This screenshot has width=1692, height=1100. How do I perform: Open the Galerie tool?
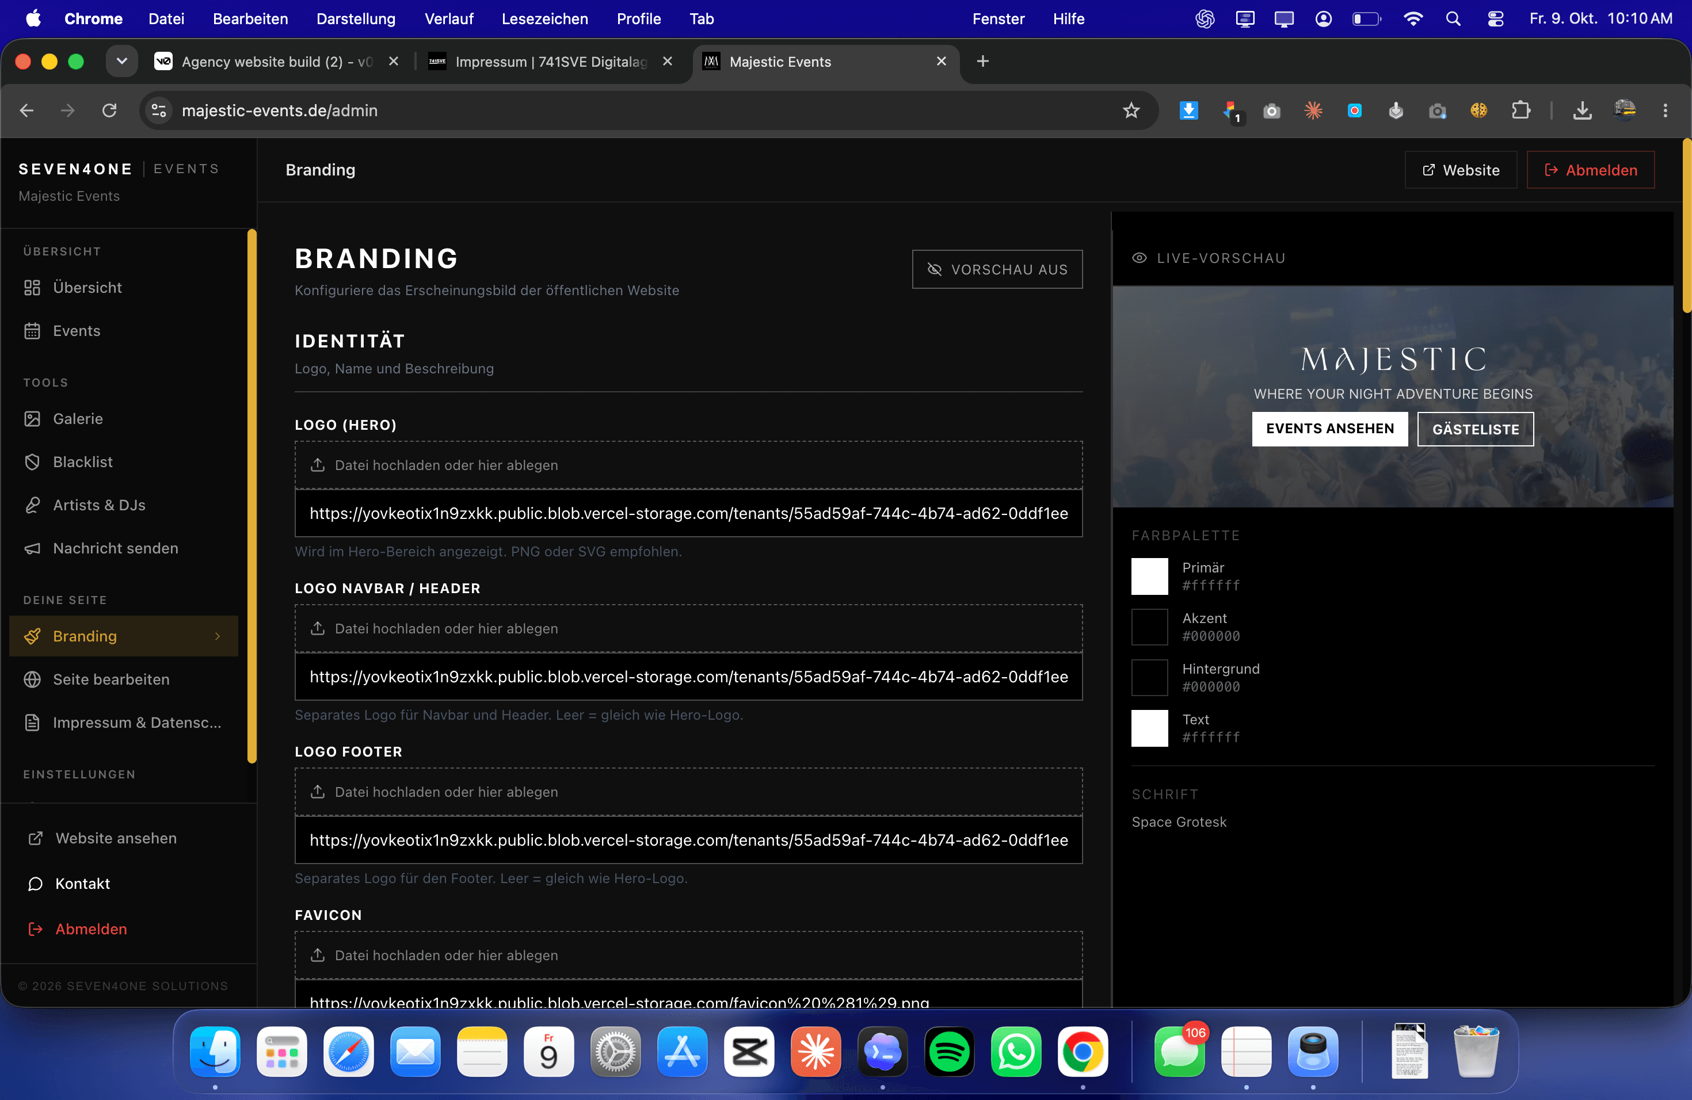coord(124,419)
